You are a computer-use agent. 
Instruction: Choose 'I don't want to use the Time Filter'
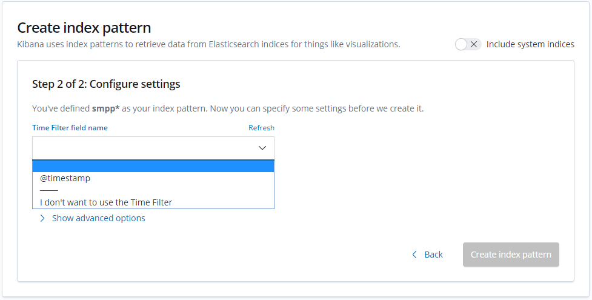point(106,202)
